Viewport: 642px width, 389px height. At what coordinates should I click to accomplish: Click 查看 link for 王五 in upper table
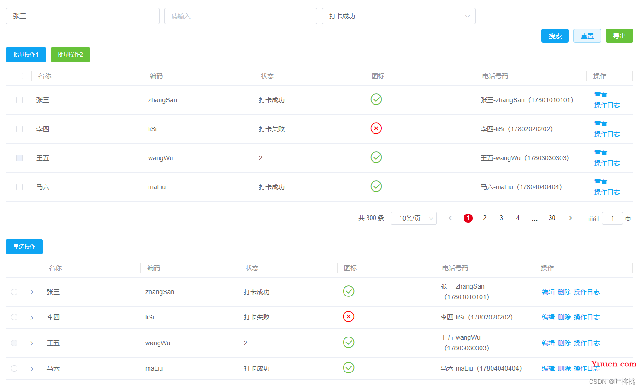point(601,152)
